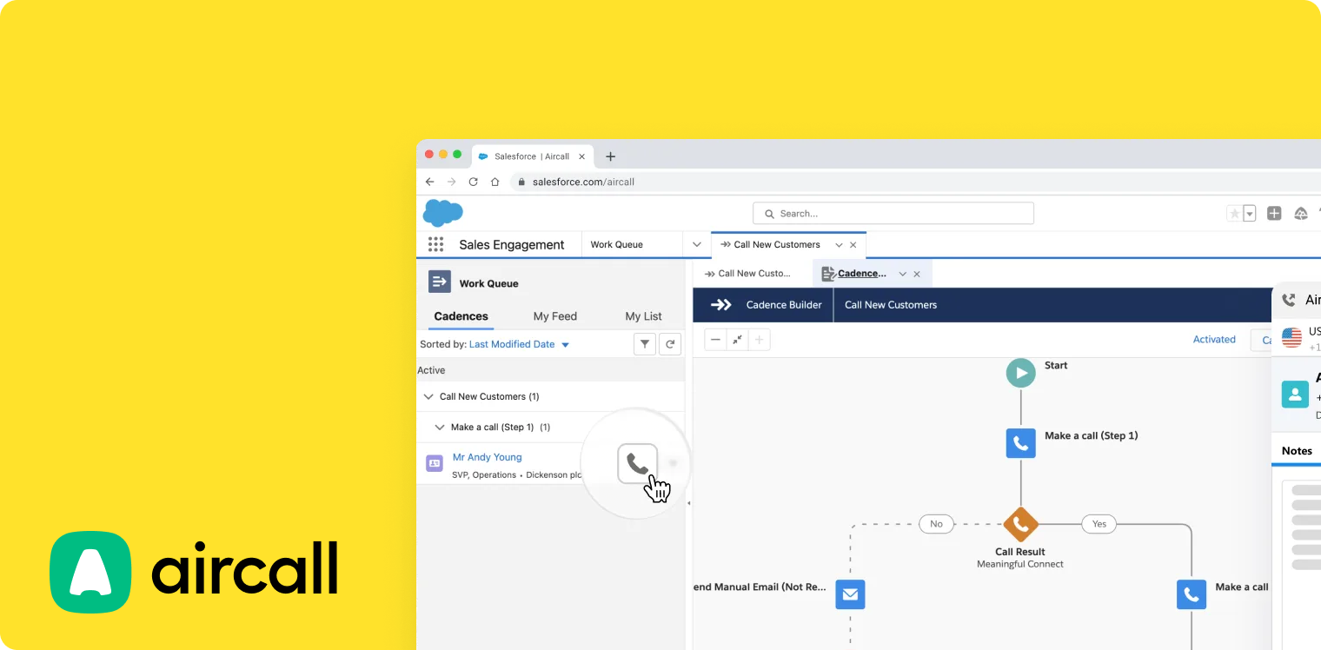1321x650 pixels.
Task: Zoom in on the cadence canvas
Action: click(759, 339)
